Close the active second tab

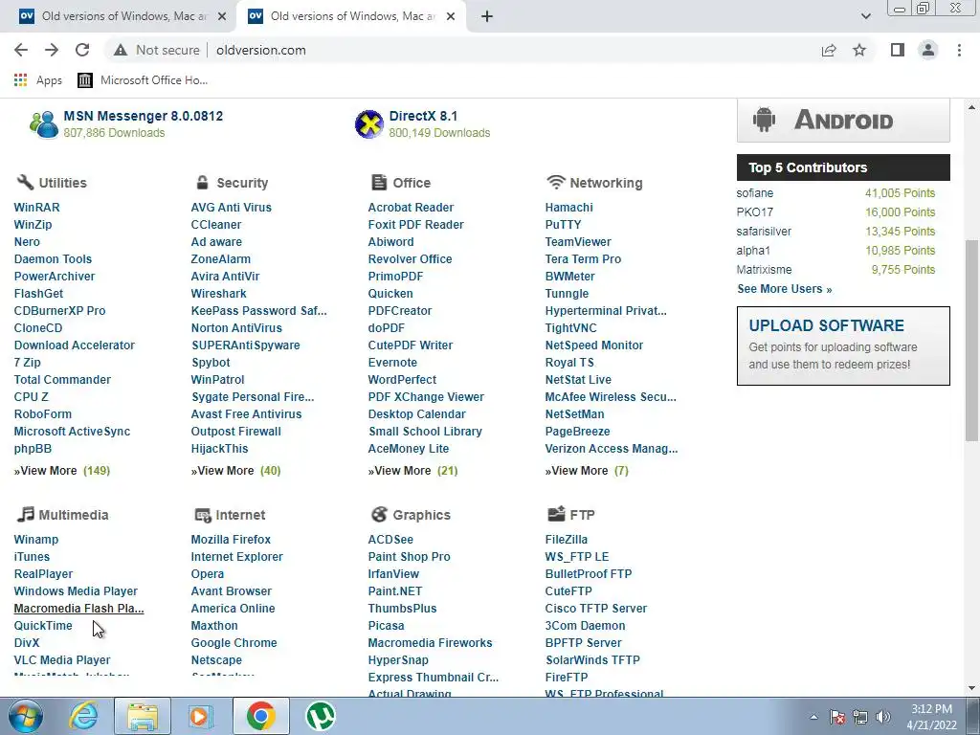coord(451,16)
